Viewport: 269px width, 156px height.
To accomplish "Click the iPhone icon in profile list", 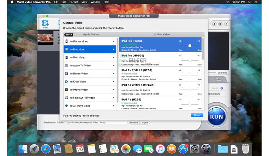I will pyautogui.click(x=66, y=41).
